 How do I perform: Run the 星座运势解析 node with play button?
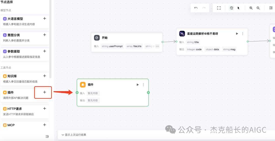[237, 34]
